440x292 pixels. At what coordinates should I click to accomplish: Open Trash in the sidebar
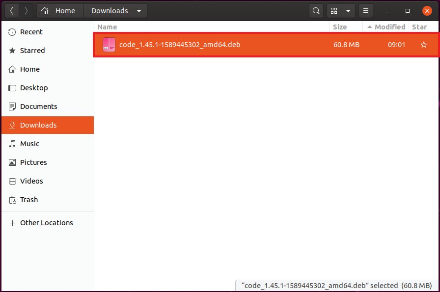coord(48,200)
